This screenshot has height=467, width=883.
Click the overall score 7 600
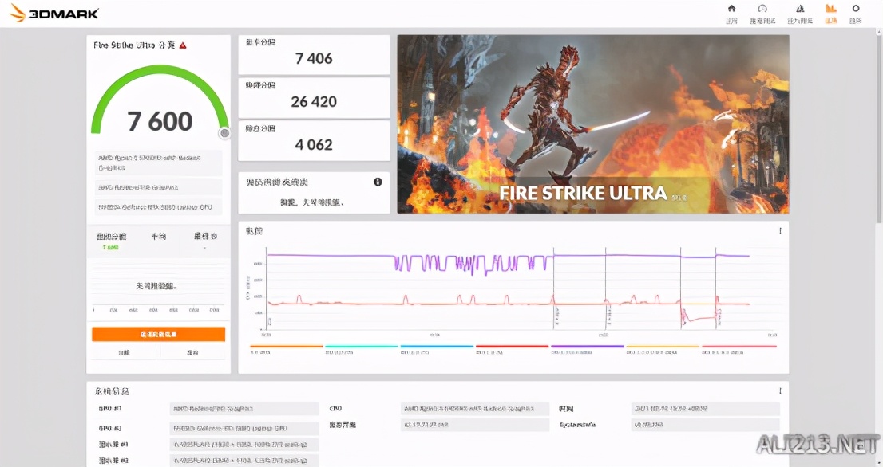(160, 121)
